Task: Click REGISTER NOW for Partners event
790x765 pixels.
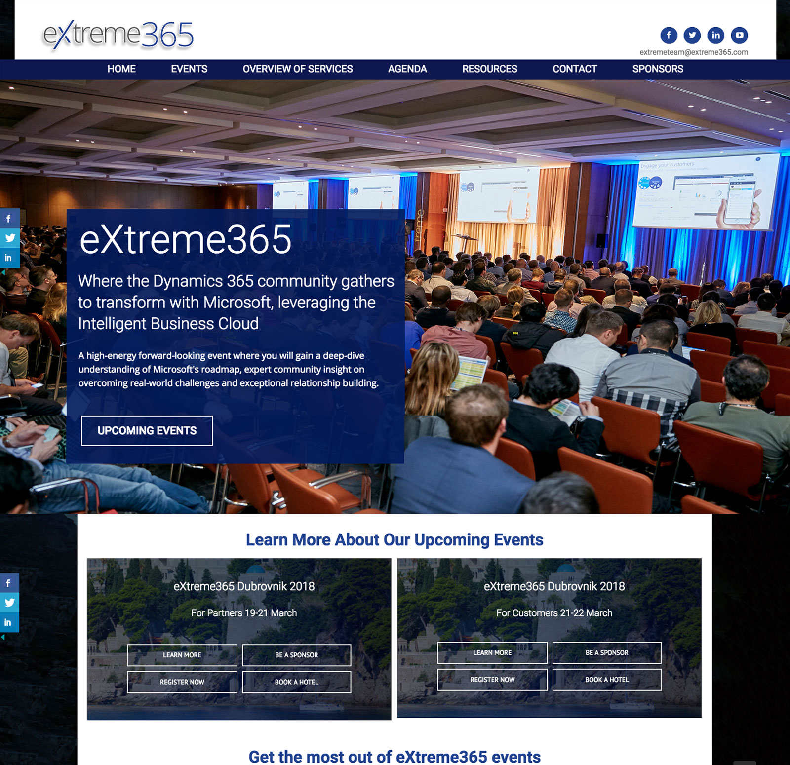Action: (182, 682)
